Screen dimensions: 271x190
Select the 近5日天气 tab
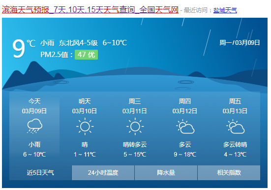click(40, 173)
